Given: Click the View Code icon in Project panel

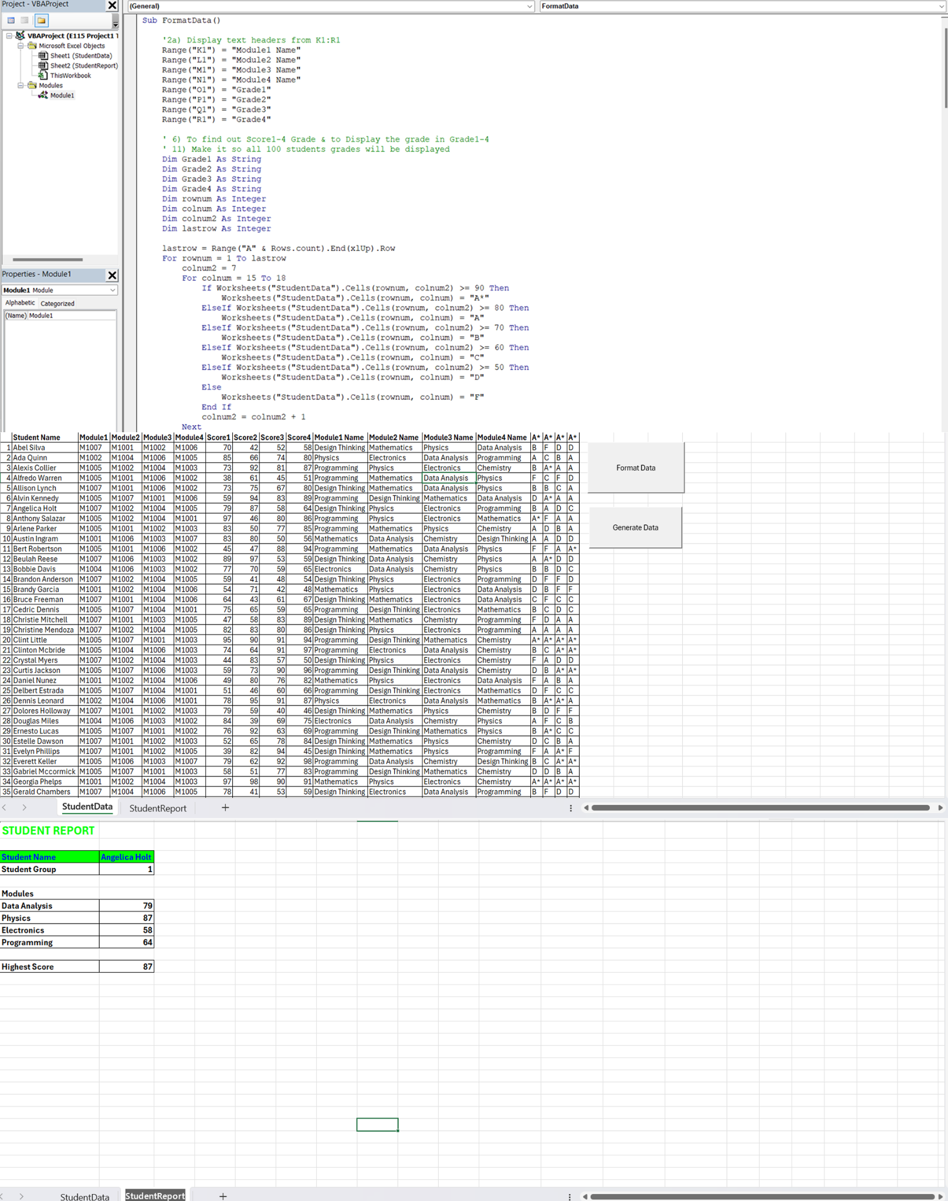Looking at the screenshot, I should 11,21.
